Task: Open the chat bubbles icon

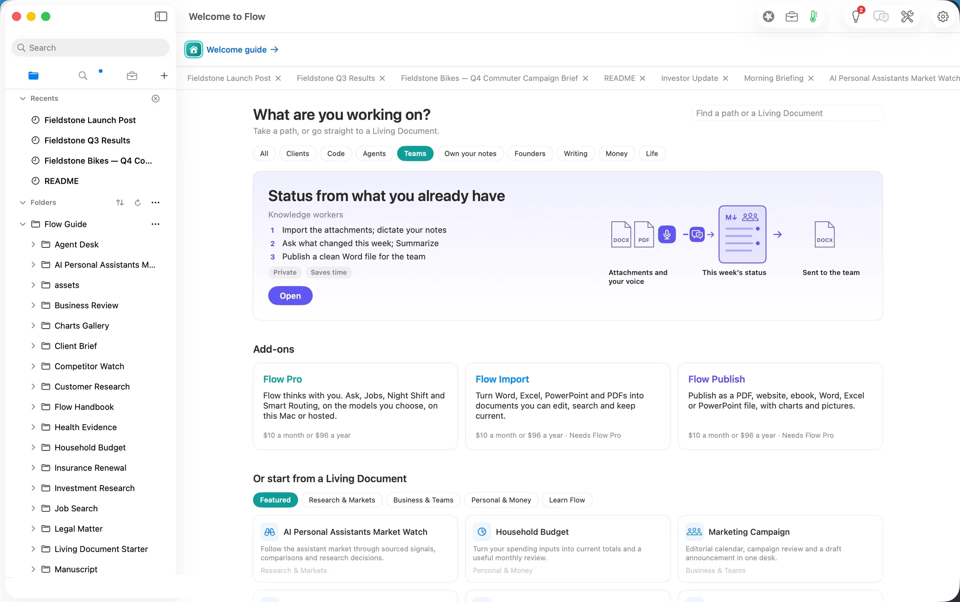Action: point(881,16)
